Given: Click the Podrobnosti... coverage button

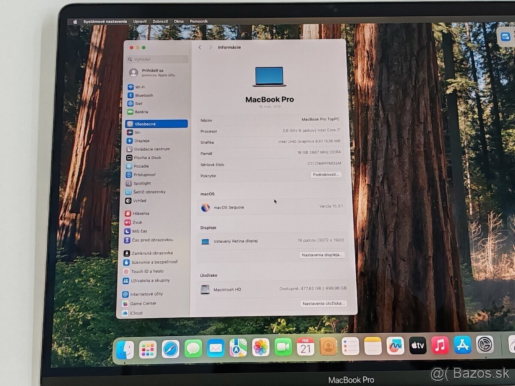Looking at the screenshot, I should (x=326, y=175).
